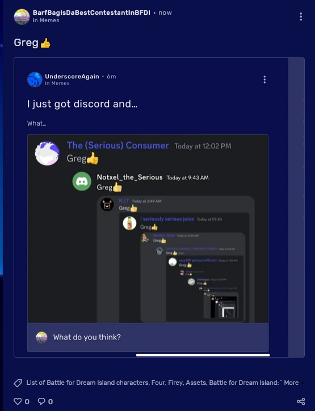Open the post options three-dot menu
Image resolution: width=315 pixels, height=411 pixels.
[x=301, y=16]
